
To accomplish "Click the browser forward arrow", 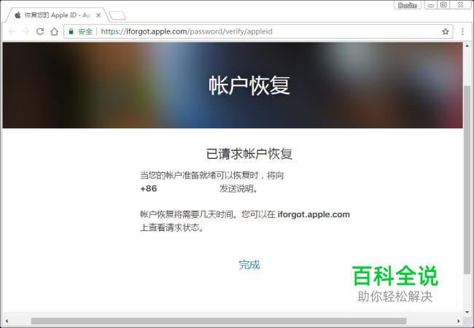I will pos(26,31).
